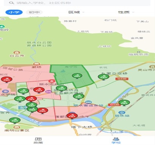Tap green school marker above 丽水客运东站
This screenshot has width=155, height=145.
click(x=79, y=97)
